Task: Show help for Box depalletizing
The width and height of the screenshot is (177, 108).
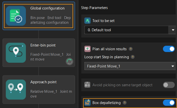Action: (x=125, y=102)
